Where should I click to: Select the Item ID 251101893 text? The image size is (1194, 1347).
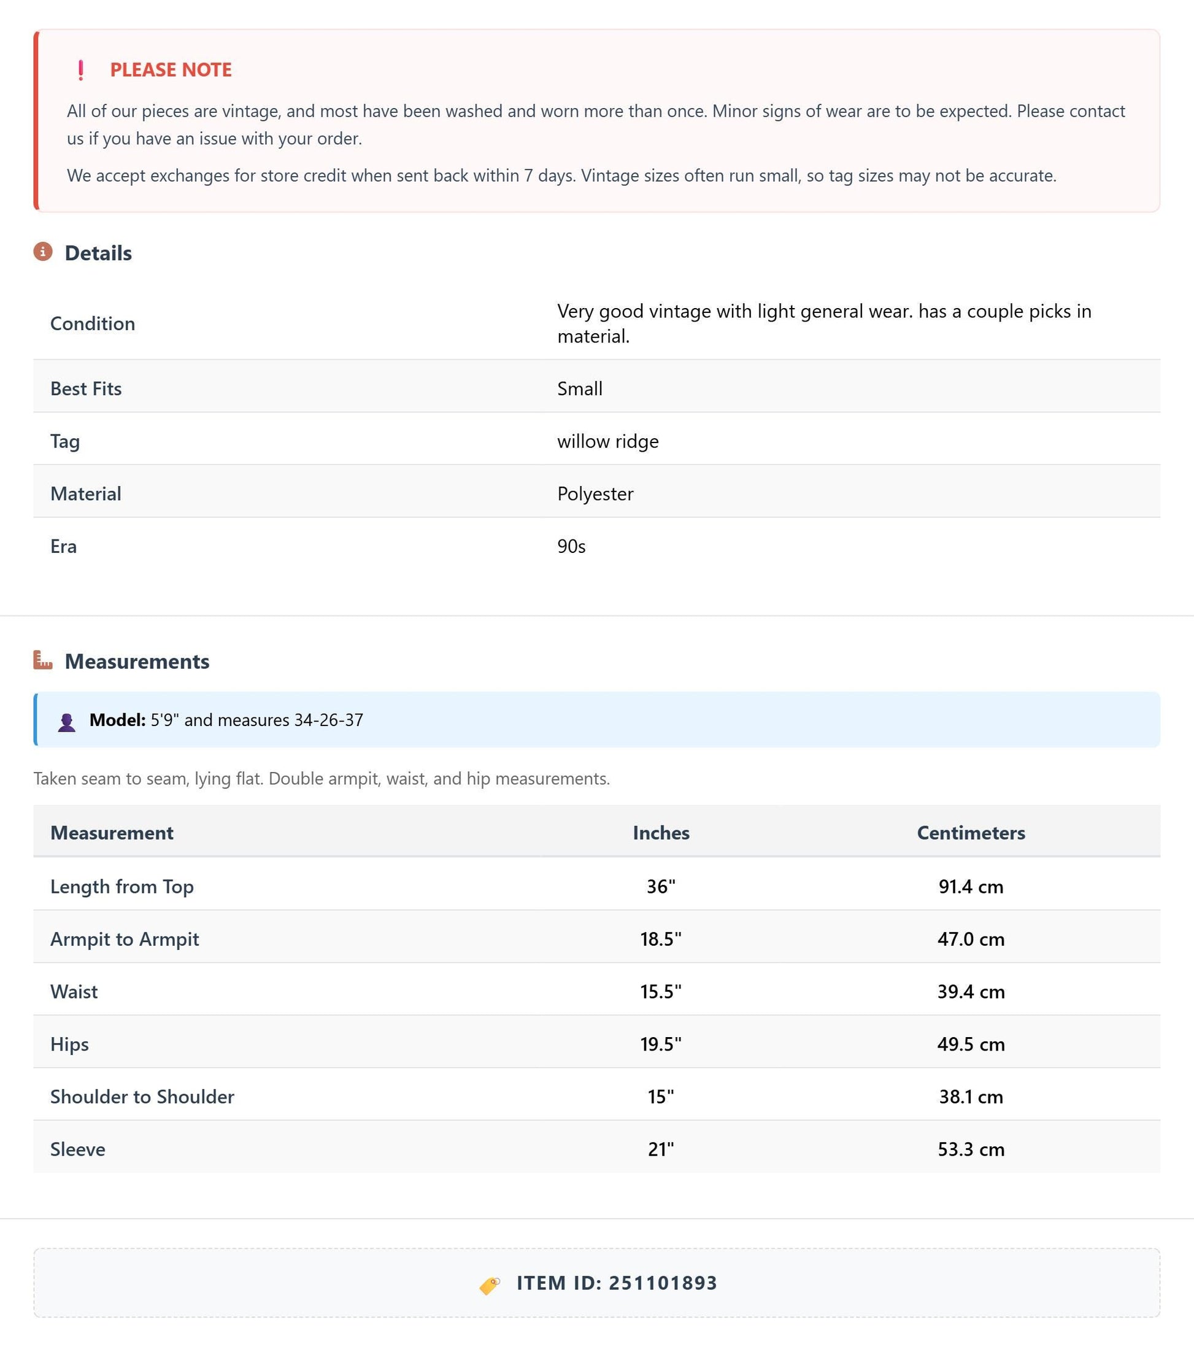[x=617, y=1283]
